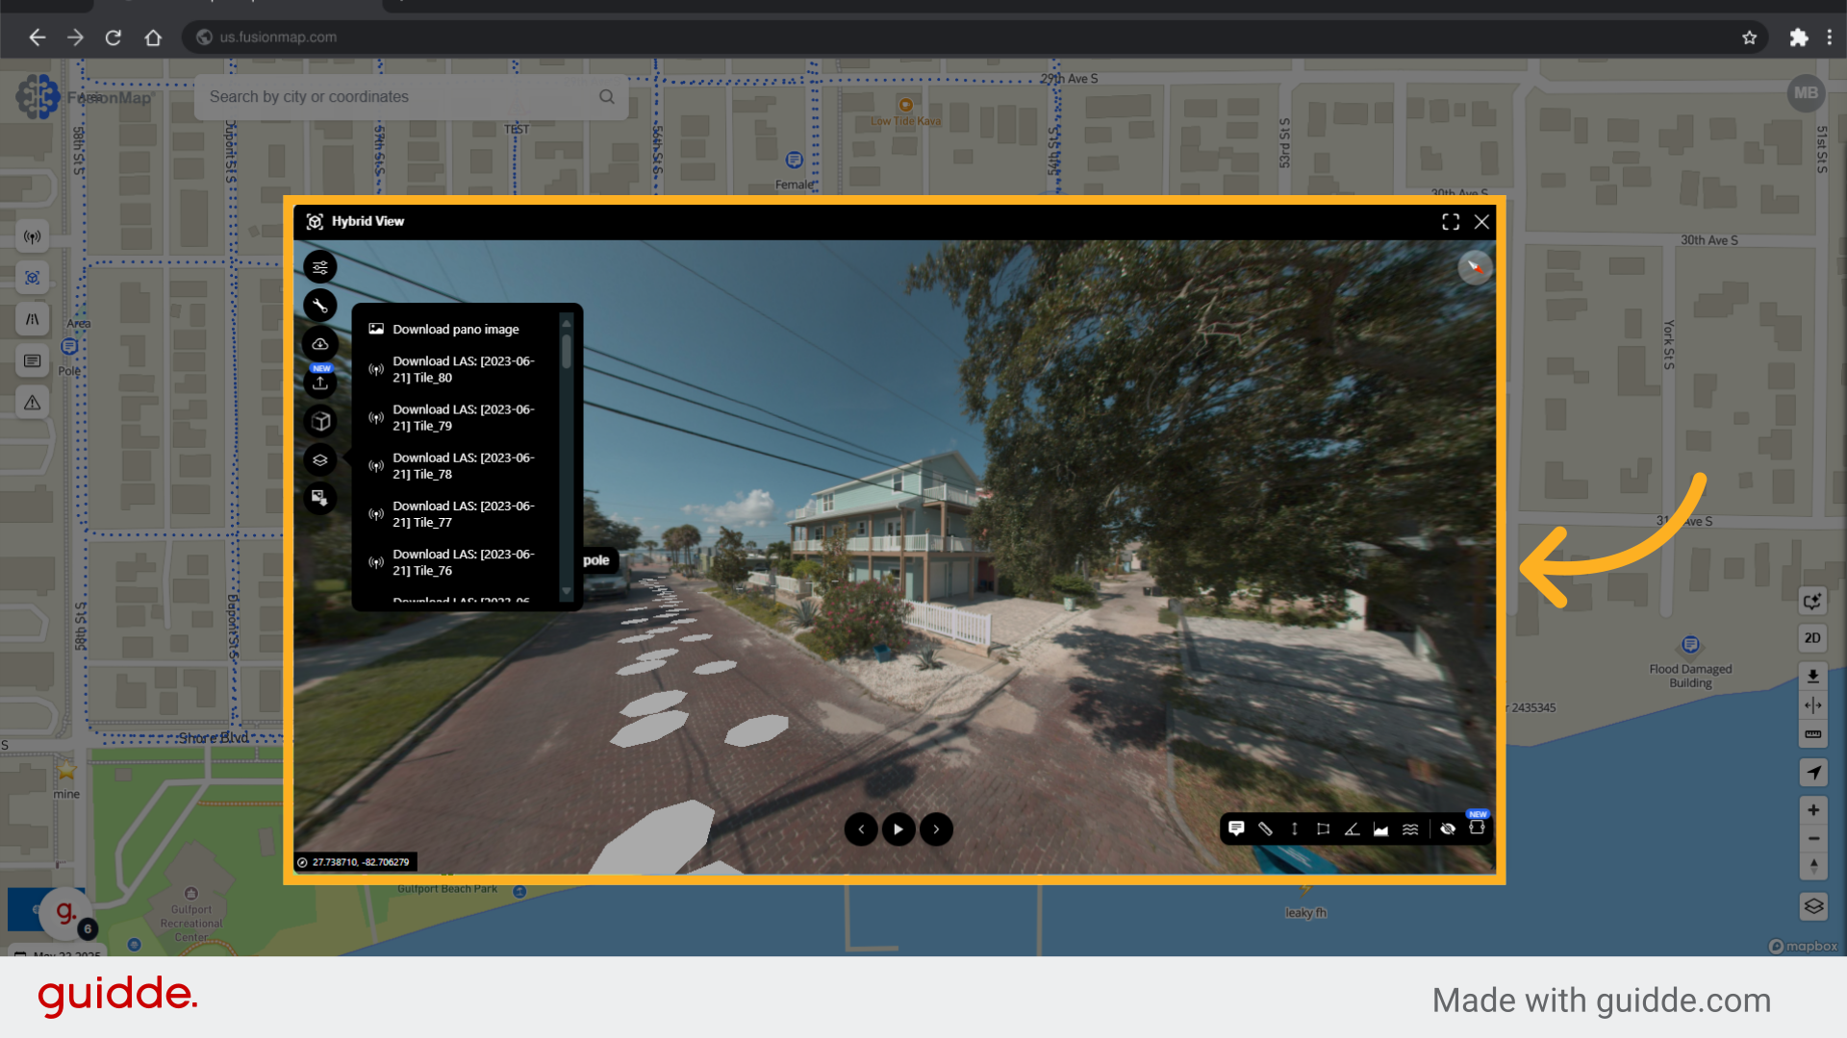Close the Hybrid View panel
Screen dimensions: 1847x1038
(x=1482, y=222)
